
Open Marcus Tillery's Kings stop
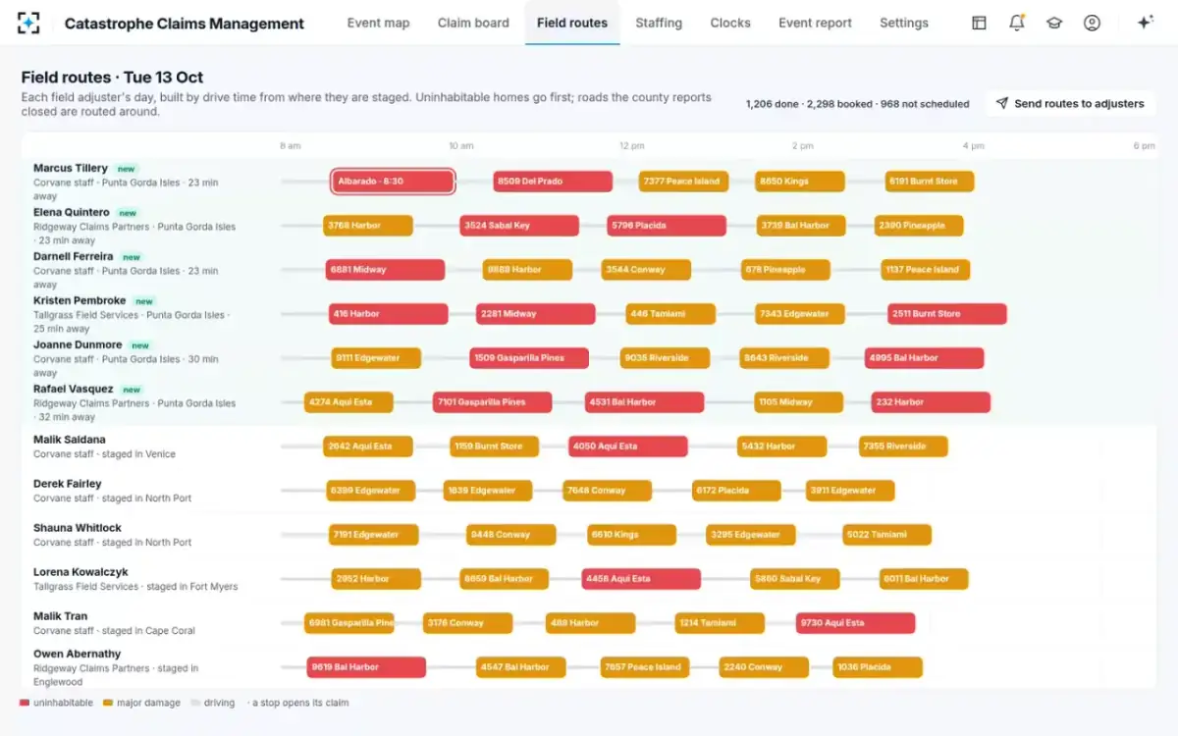pos(799,182)
